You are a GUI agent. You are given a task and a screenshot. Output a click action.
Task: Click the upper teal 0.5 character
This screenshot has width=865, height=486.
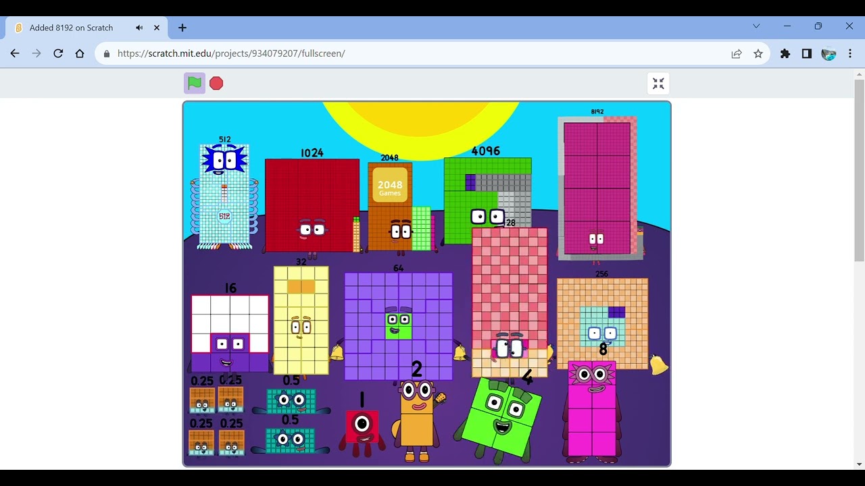[x=291, y=400]
